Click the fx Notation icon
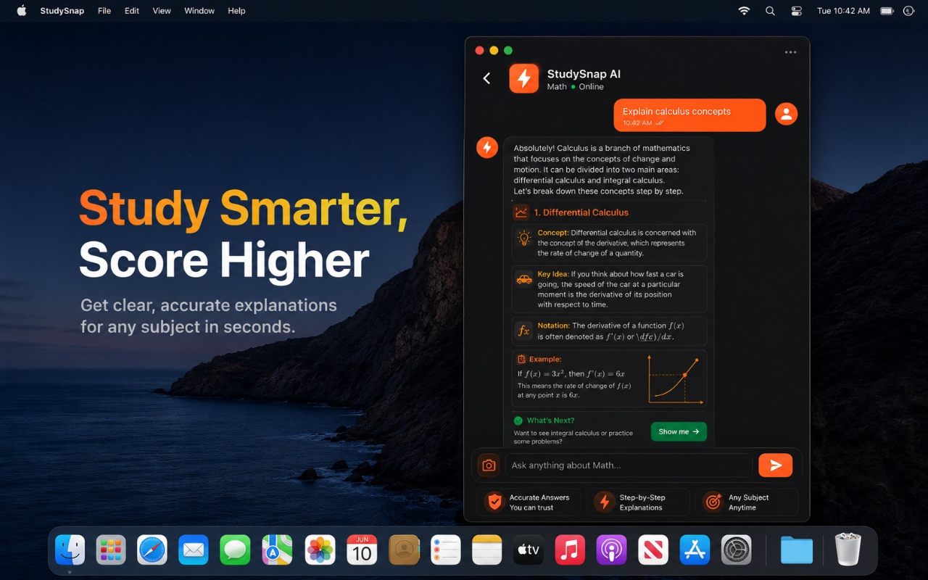 coord(523,331)
